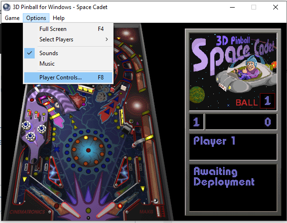The width and height of the screenshot is (287, 223).
Task: Toggle the Sounds checkmark off
Action: pos(29,53)
